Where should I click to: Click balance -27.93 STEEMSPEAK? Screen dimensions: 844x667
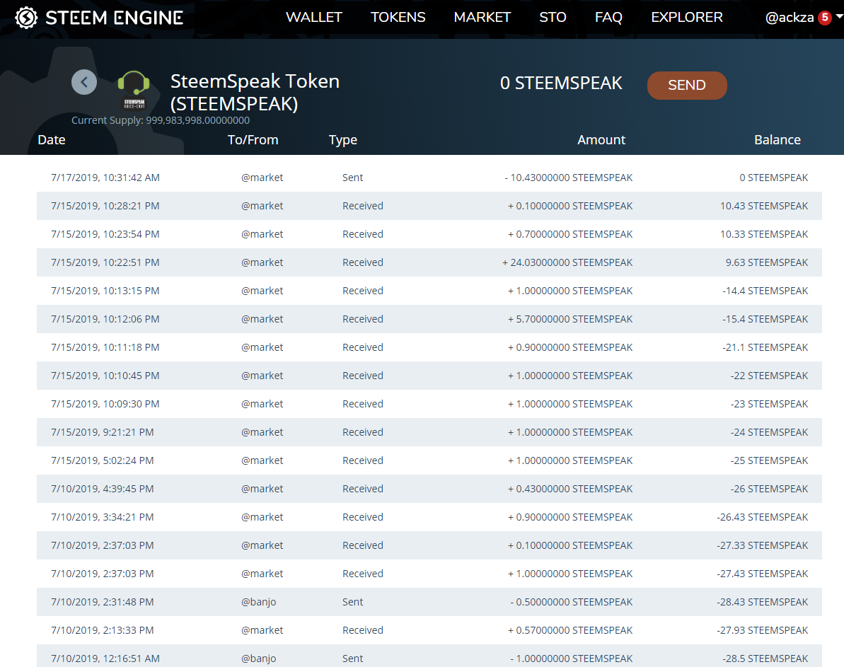coord(762,630)
